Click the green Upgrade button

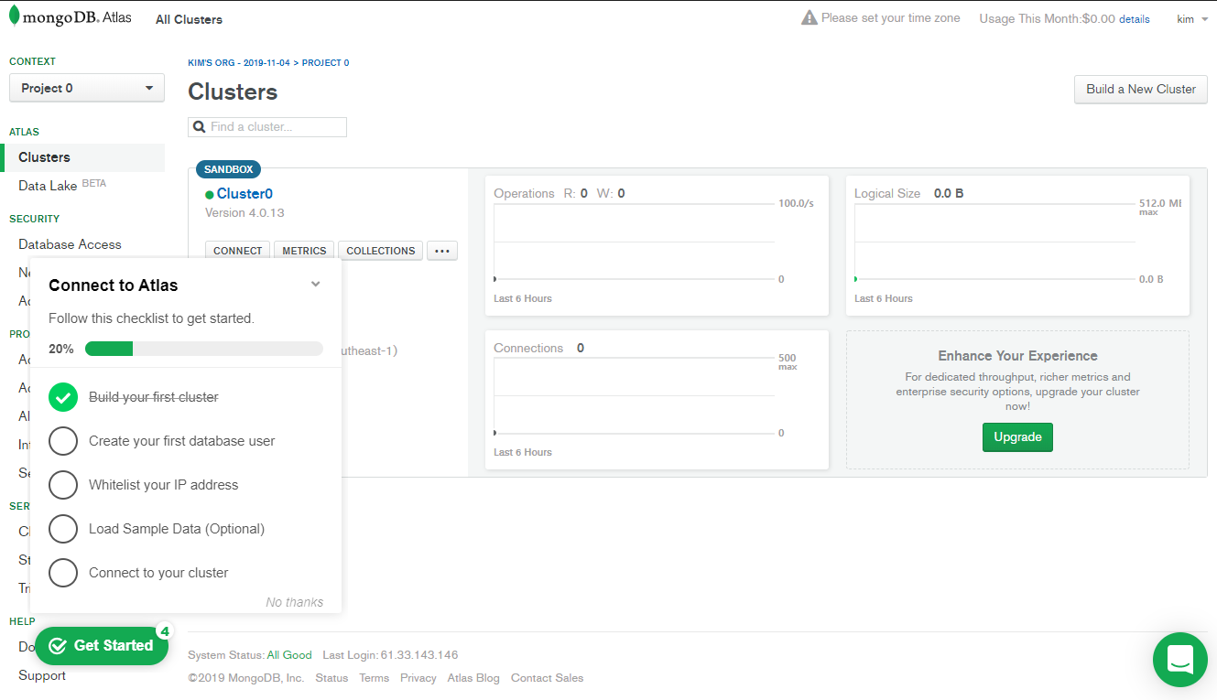[x=1017, y=437]
